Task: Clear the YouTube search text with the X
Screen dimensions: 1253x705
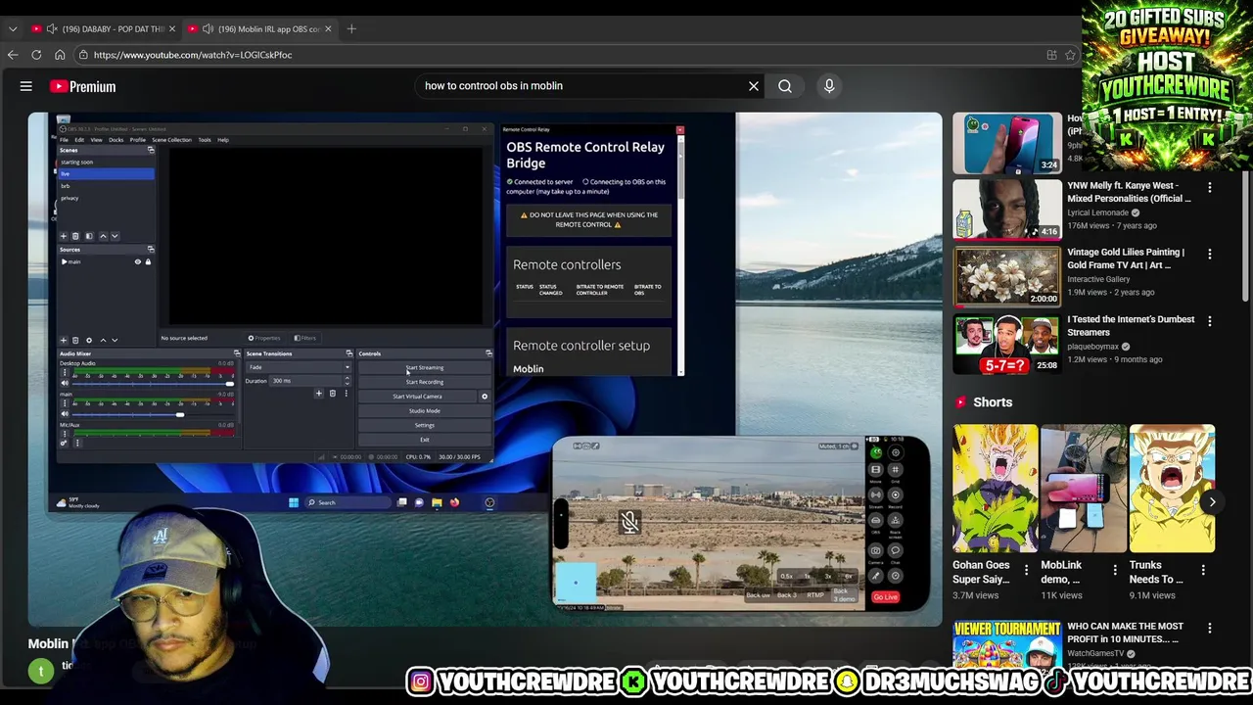Action: point(754,86)
